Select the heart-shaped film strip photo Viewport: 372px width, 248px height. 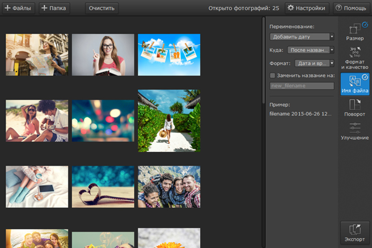click(103, 187)
